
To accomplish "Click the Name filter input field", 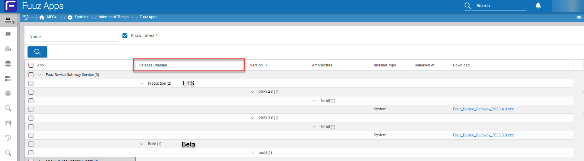I will point(73,37).
